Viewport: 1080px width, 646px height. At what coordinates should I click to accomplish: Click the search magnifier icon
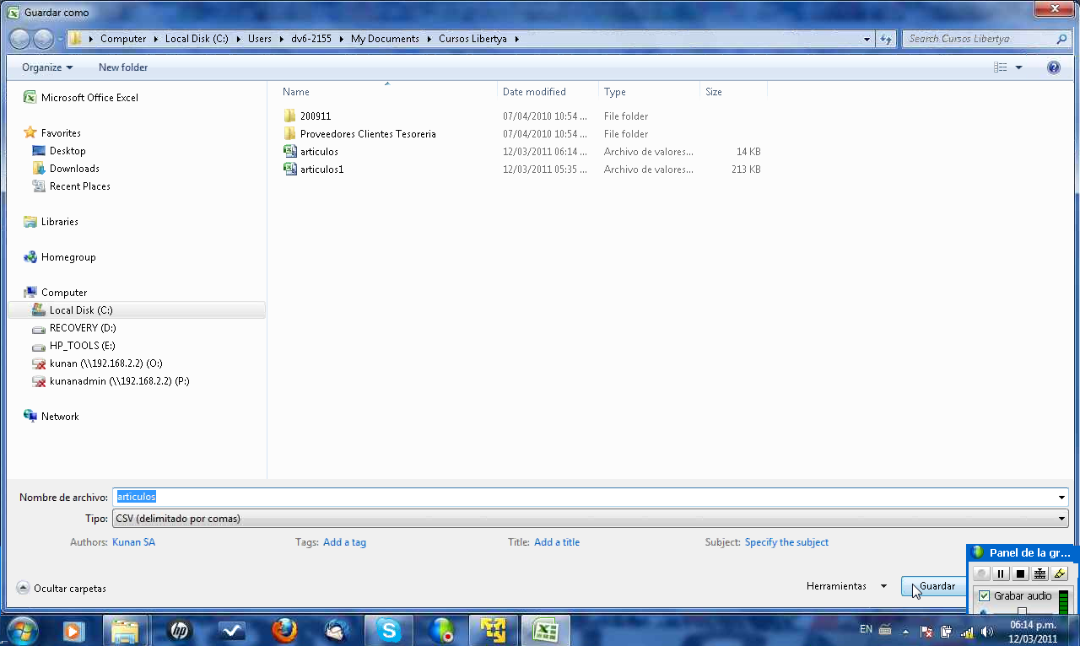[1061, 39]
